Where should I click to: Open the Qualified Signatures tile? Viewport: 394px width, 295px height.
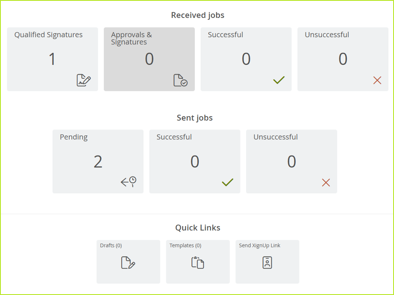tap(52, 59)
